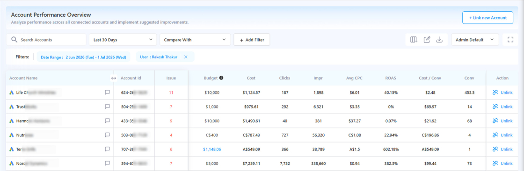Sort by Issue column header
This screenshot has height=171, width=524.
(x=171, y=78)
